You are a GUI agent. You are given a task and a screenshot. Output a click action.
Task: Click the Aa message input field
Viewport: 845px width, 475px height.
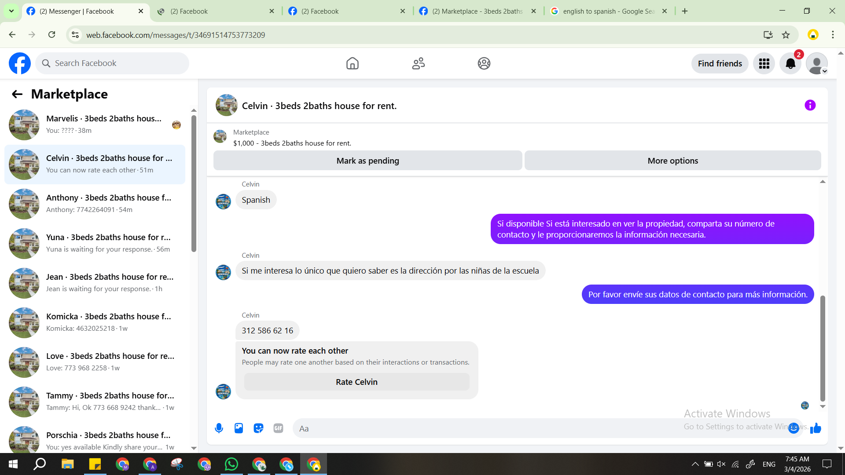[528, 428]
